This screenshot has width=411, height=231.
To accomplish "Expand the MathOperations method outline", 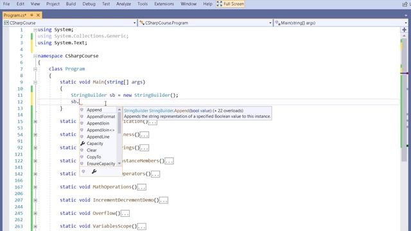I will (x=35, y=187).
